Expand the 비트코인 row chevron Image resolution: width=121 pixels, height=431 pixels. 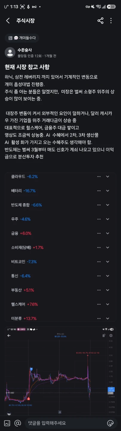tap(108, 262)
